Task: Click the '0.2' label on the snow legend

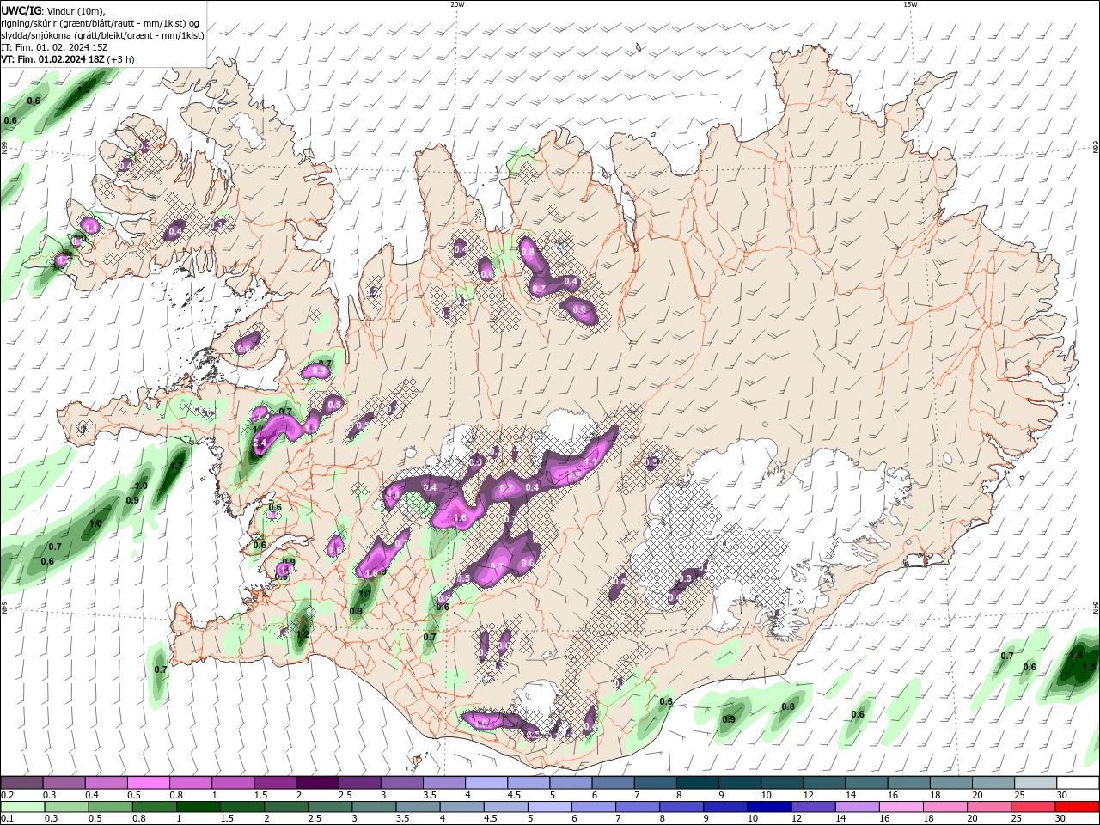Action: [x=6, y=795]
